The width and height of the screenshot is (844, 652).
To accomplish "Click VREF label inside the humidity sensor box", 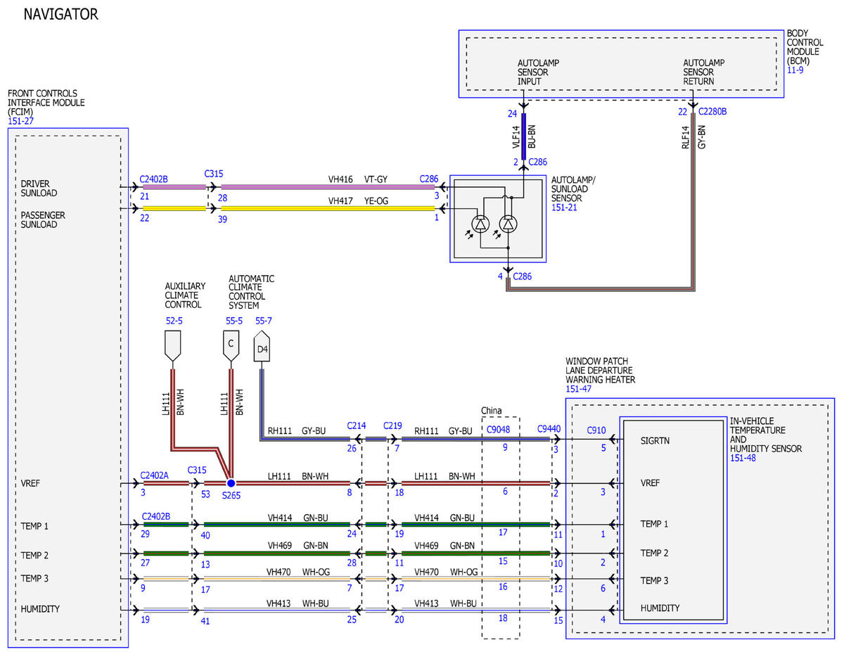I will (652, 483).
